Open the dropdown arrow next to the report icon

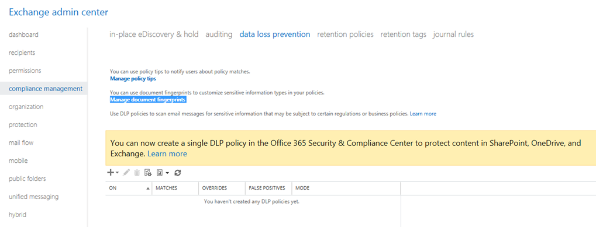(167, 173)
